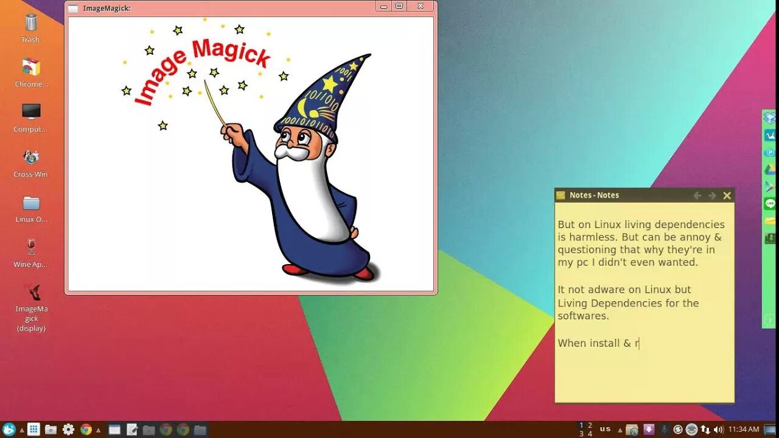This screenshot has height=438, width=779.
Task: Expand the arrow next to Chrome launcher
Action: tap(99, 430)
